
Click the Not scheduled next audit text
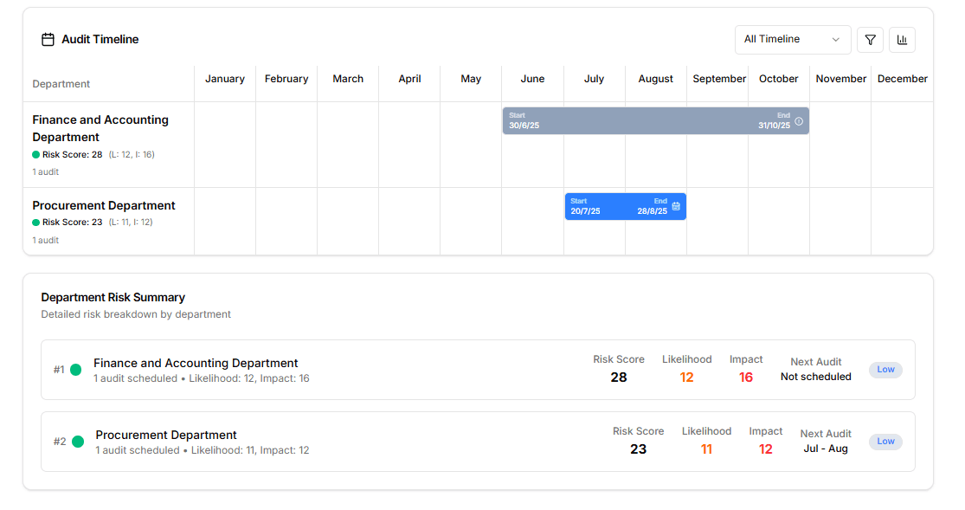pyautogui.click(x=815, y=377)
